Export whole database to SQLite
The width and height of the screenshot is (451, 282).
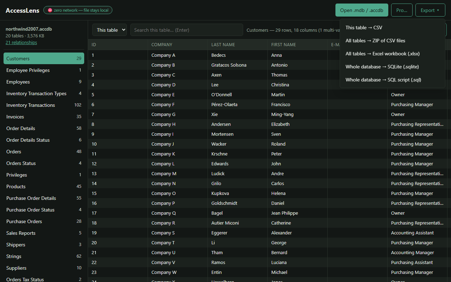(393, 67)
